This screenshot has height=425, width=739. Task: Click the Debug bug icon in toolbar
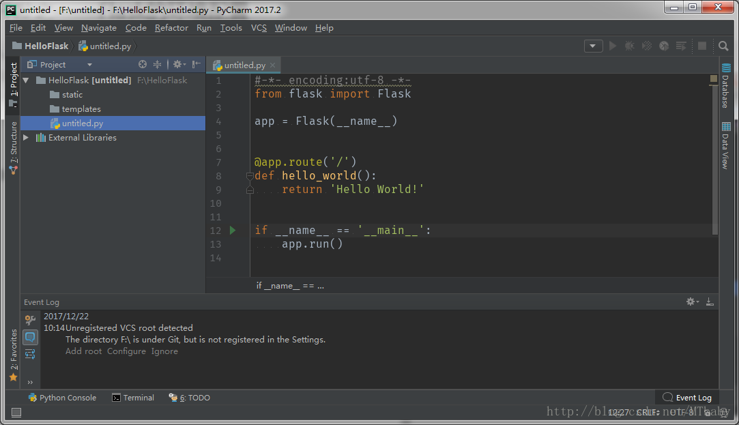[x=630, y=46]
